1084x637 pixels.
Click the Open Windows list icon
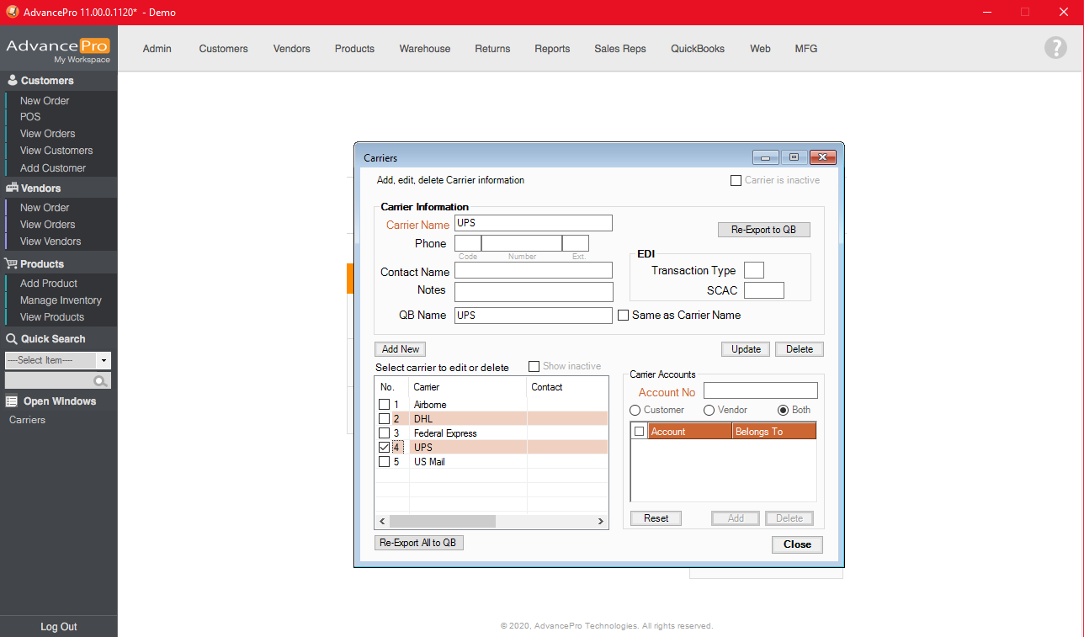coord(12,401)
